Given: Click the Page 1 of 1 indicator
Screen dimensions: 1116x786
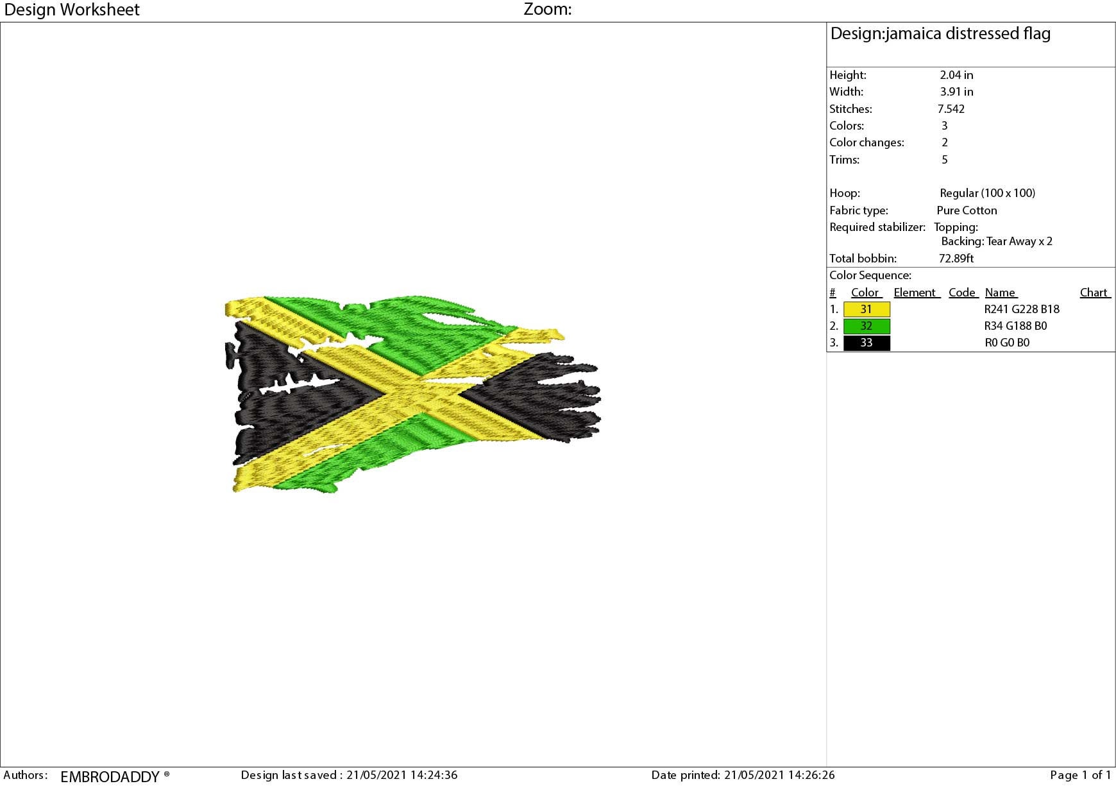Looking at the screenshot, I should click(1081, 775).
